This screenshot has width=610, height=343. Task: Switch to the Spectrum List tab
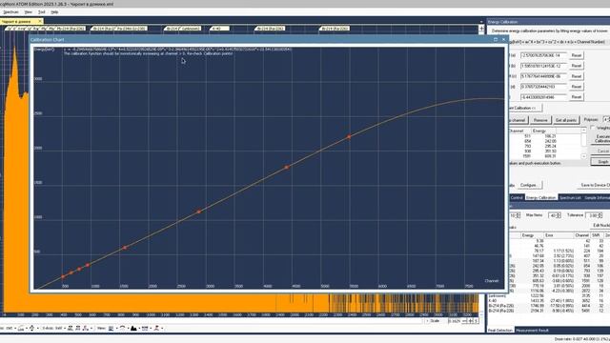570,197
